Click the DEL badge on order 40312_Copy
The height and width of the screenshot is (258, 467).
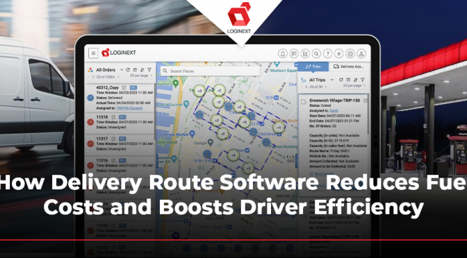pyautogui.click(x=133, y=87)
